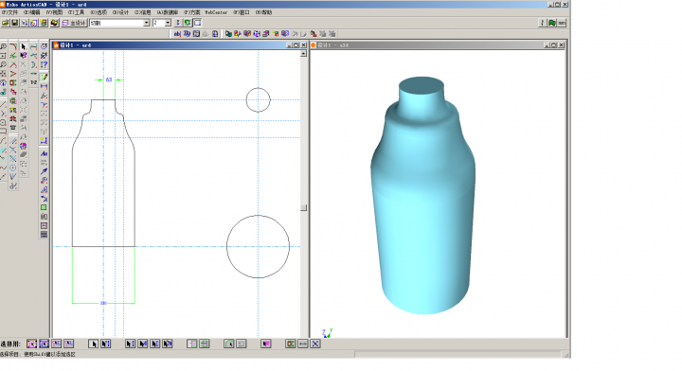Viewport: 682px width, 371px height.
Task: Toggle the plain arrow select button in bottom bar
Action: click(x=93, y=344)
